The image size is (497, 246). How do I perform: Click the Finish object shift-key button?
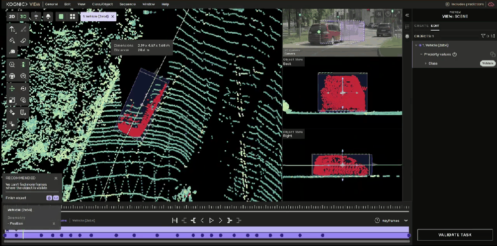coord(49,198)
